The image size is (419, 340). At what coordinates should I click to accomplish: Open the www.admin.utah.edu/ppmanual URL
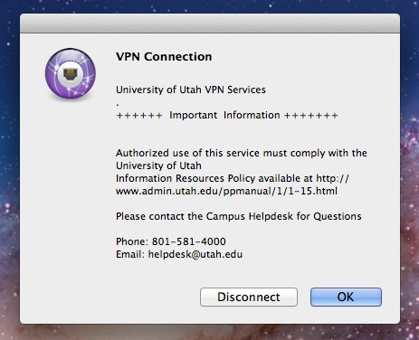pyautogui.click(x=226, y=191)
